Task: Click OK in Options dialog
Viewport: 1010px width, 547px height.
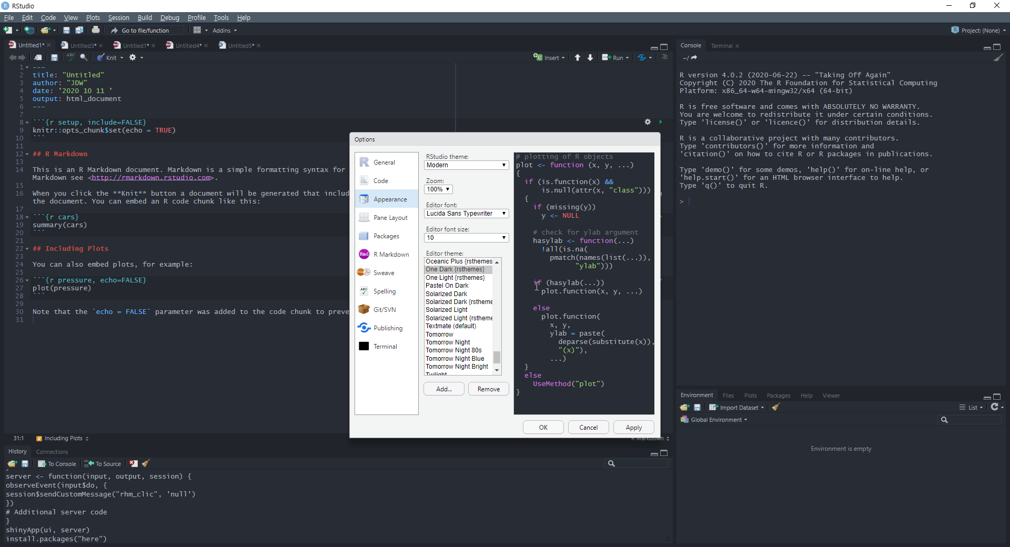Action: [x=543, y=427]
